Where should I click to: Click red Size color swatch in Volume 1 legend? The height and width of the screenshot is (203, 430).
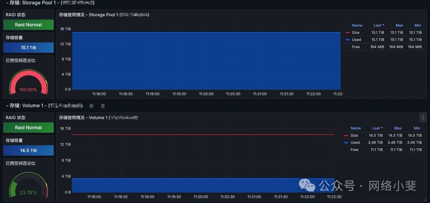tap(347, 135)
